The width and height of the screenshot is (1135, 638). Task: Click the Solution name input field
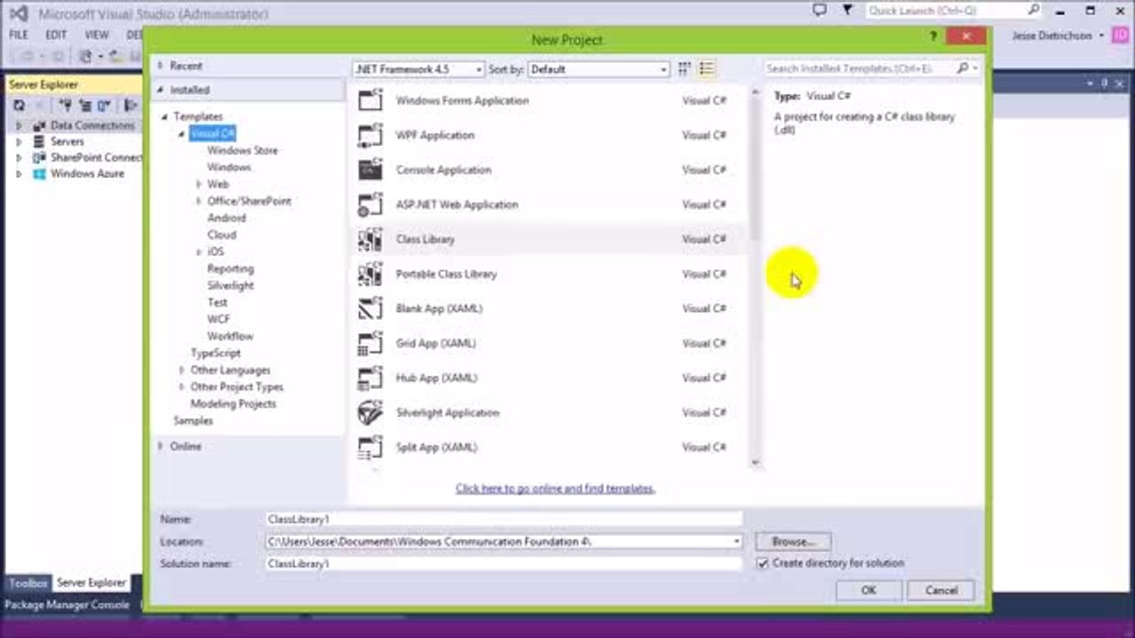[504, 564]
